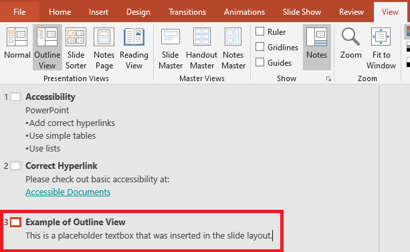The image size is (410, 252).
Task: Select the View tab
Action: [x=390, y=12]
